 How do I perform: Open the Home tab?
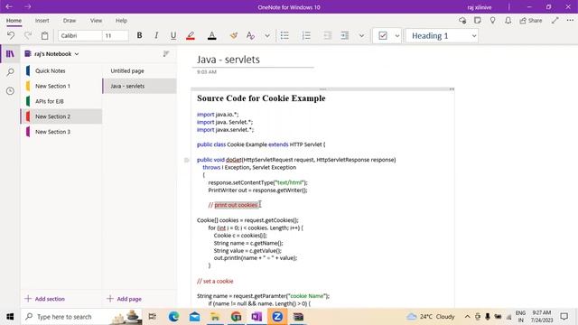coord(14,21)
